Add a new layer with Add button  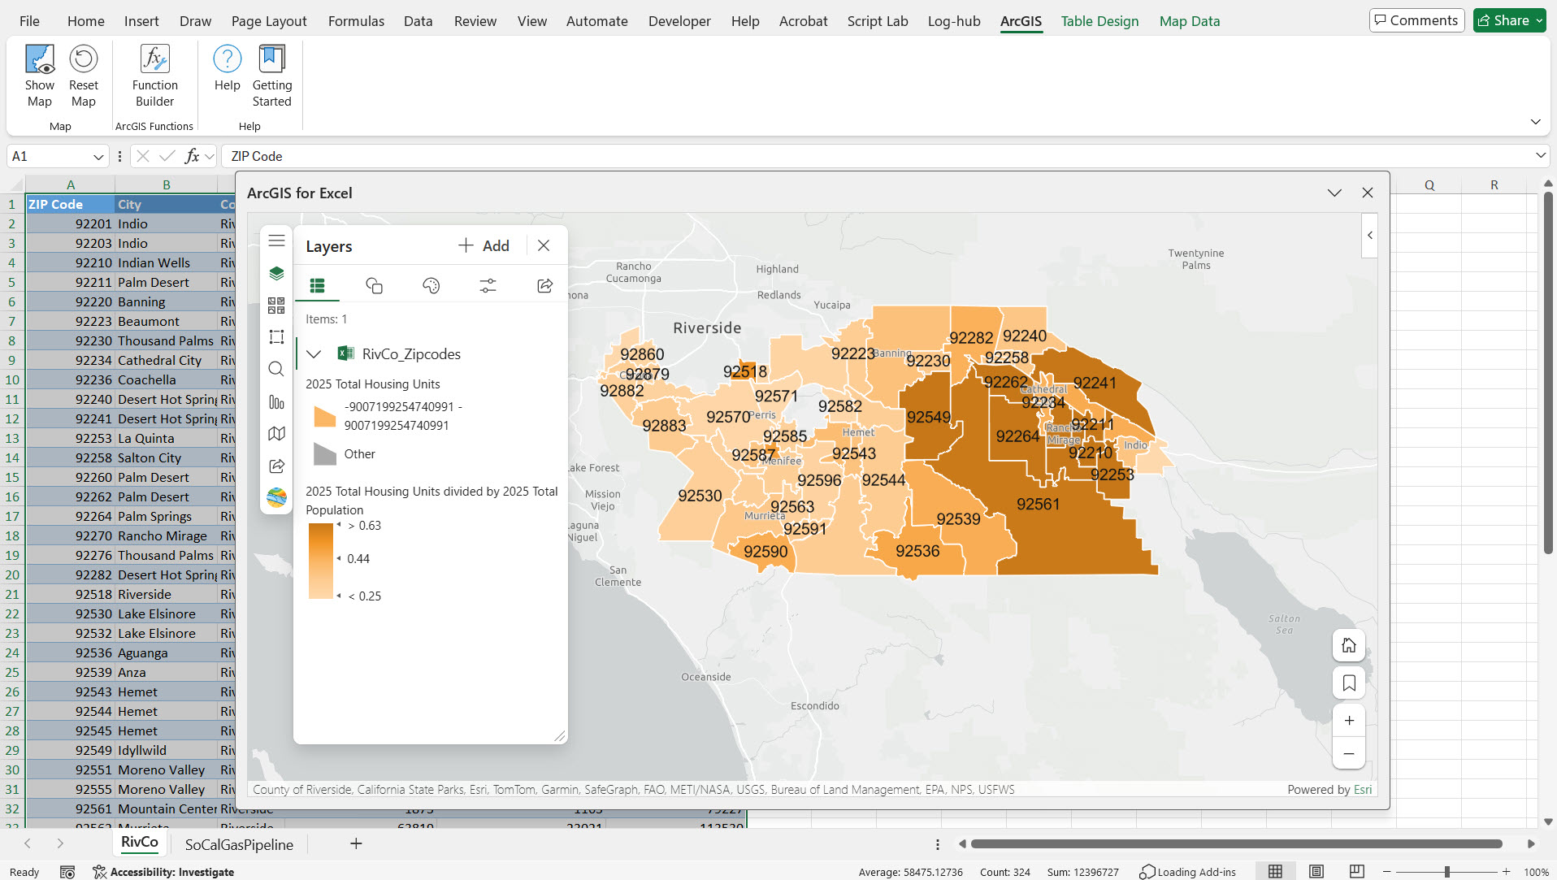click(x=484, y=245)
